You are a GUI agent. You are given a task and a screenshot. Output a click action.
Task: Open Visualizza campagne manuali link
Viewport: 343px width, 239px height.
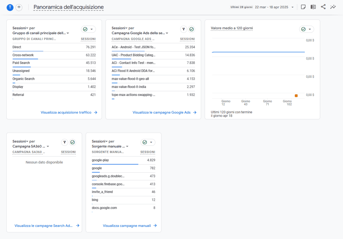tap(127, 226)
